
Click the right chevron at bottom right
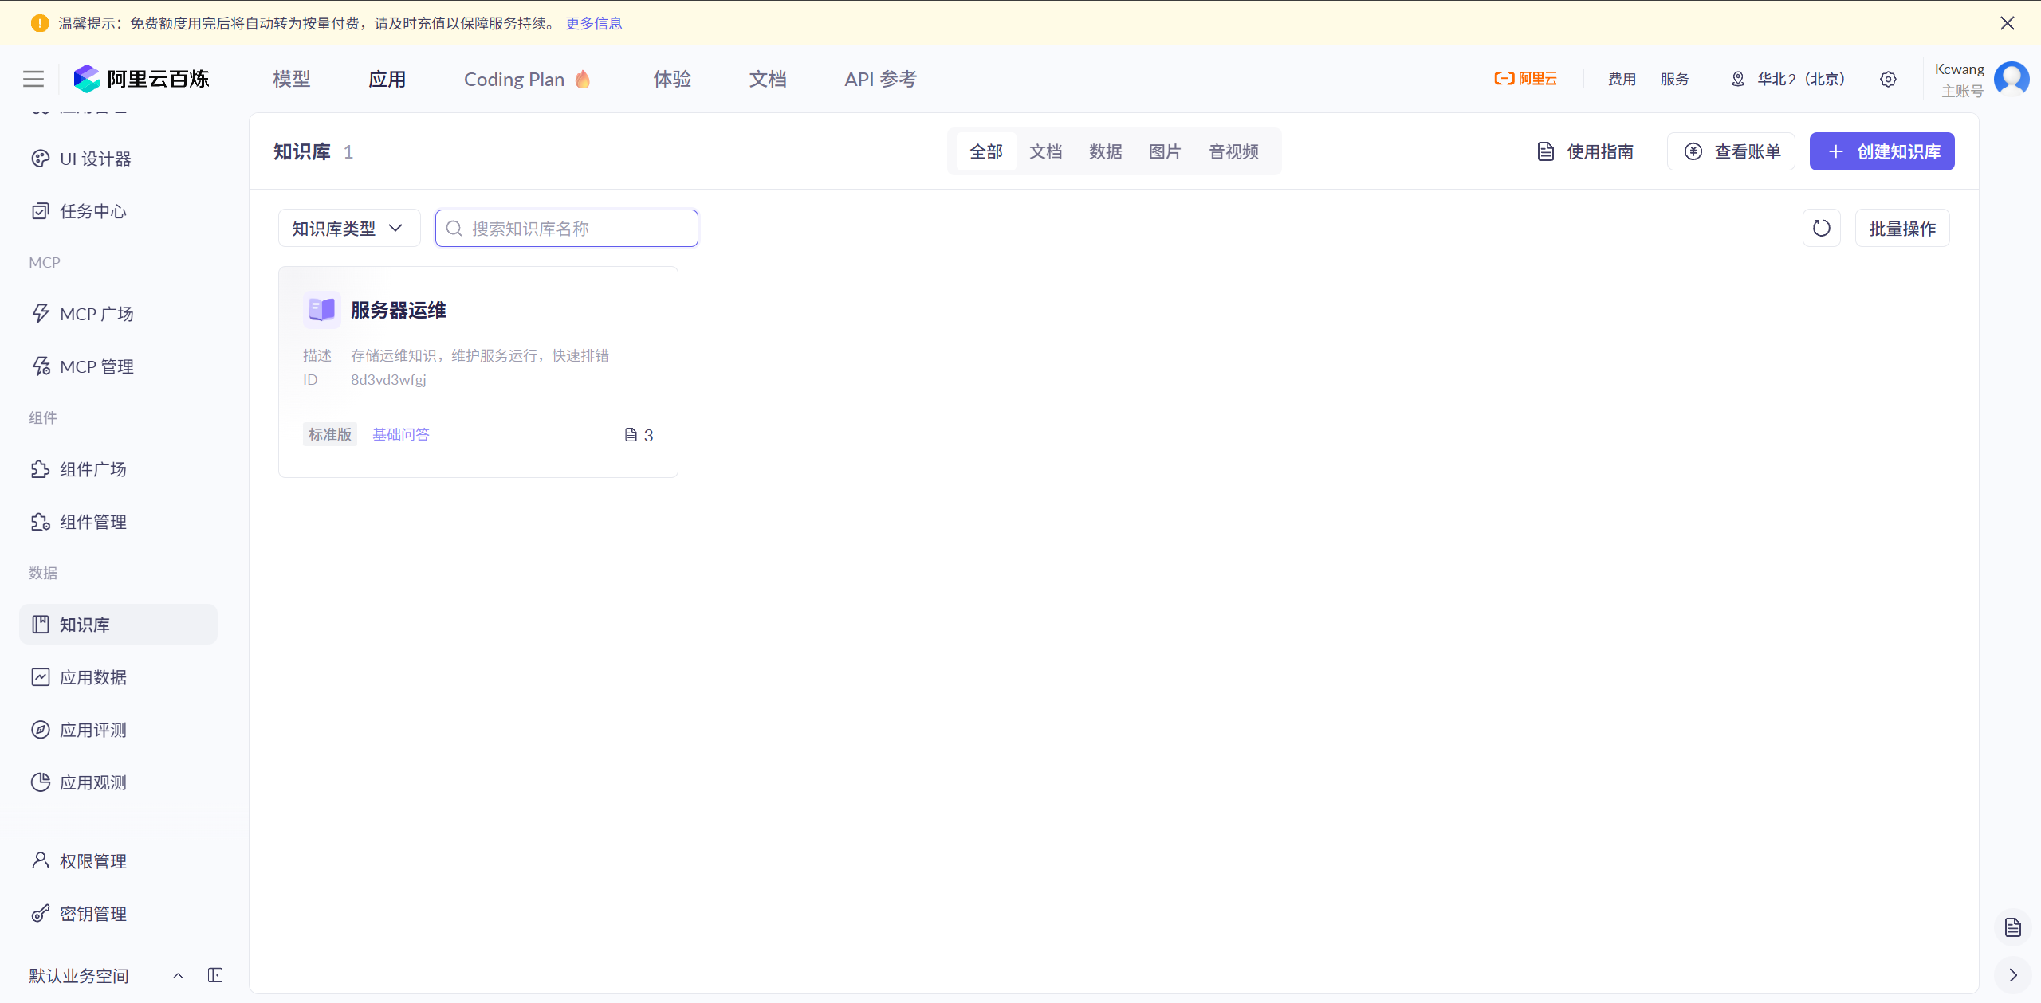click(2013, 975)
